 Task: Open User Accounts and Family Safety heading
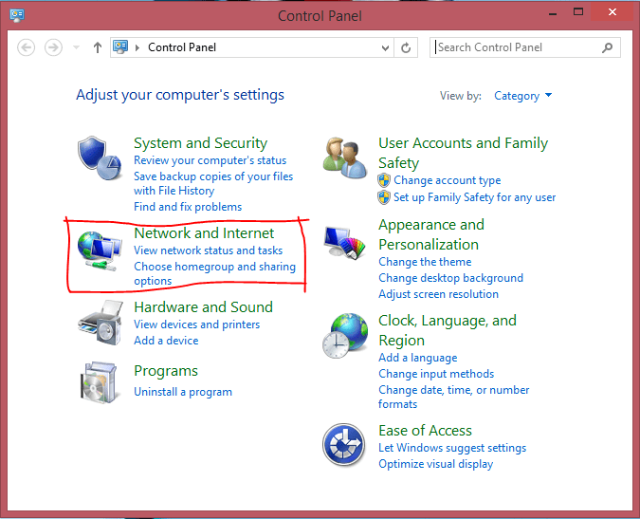(x=463, y=153)
